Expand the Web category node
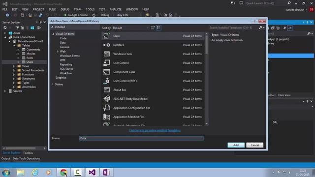This screenshot has height=177, width=315. click(58, 51)
